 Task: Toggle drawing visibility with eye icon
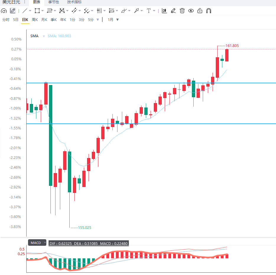(191, 11)
